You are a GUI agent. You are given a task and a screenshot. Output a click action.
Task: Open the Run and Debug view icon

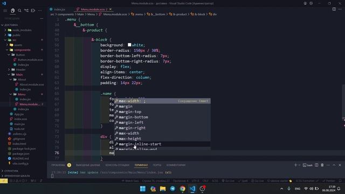[33, 11]
